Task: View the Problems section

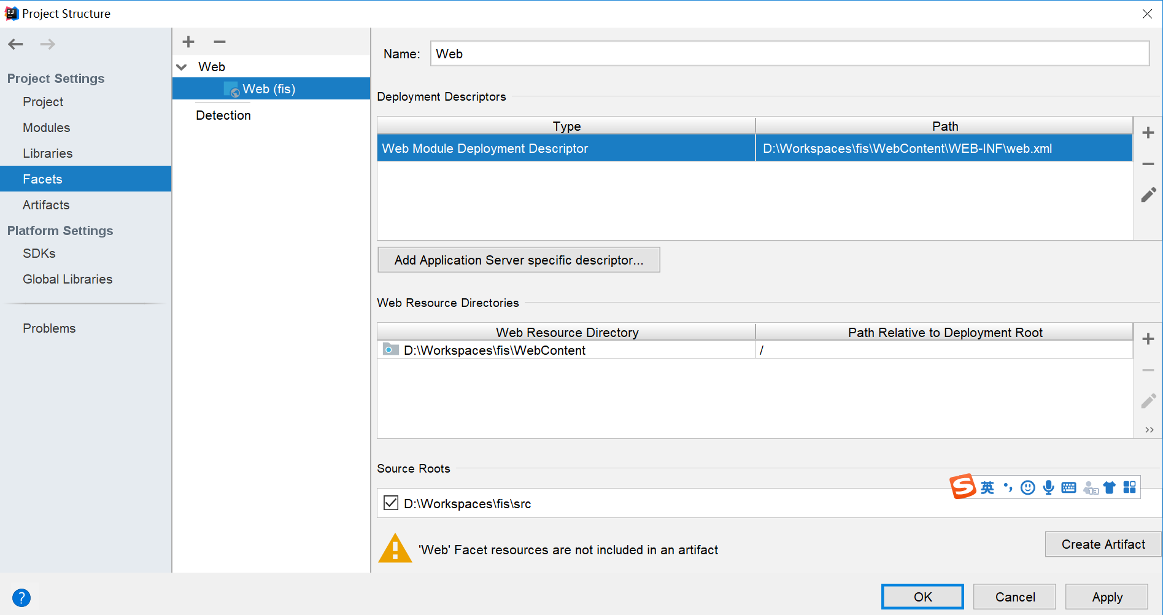Action: (49, 328)
